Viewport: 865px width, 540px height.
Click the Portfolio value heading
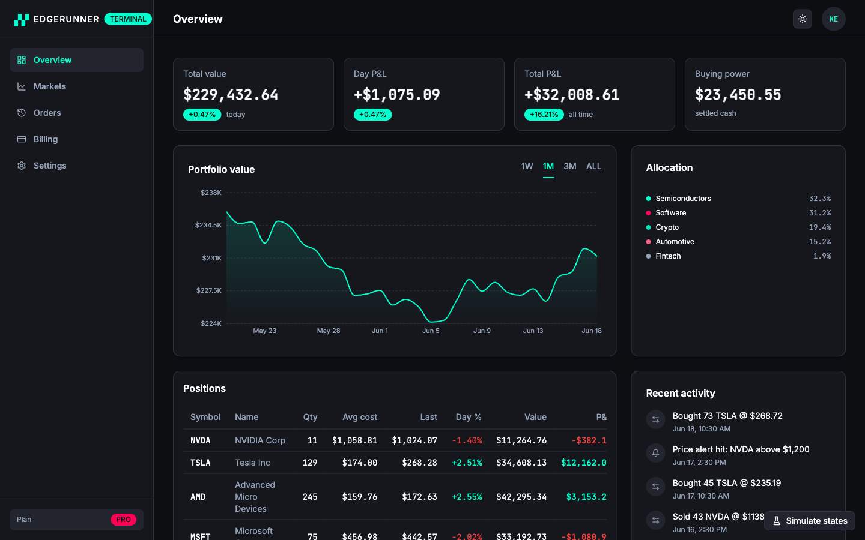221,169
